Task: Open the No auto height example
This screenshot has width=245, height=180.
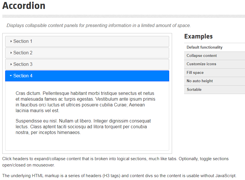Action: click(x=215, y=81)
